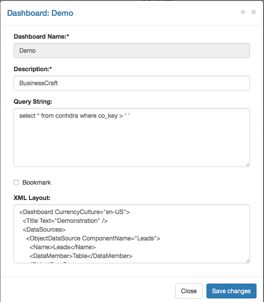Viewport: 264px width, 302px height.
Task: Click the <Name>Leads</Name> line
Action: (x=62, y=247)
